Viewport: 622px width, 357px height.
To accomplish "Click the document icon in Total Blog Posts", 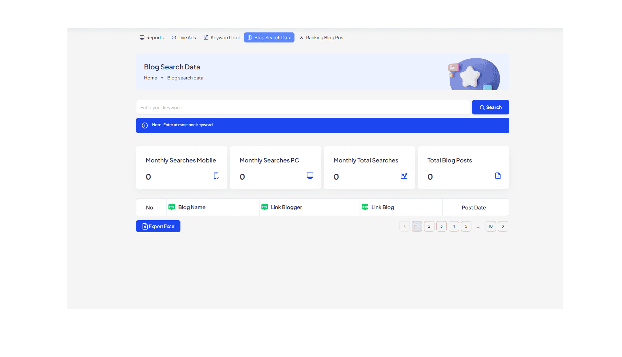I will (x=498, y=176).
